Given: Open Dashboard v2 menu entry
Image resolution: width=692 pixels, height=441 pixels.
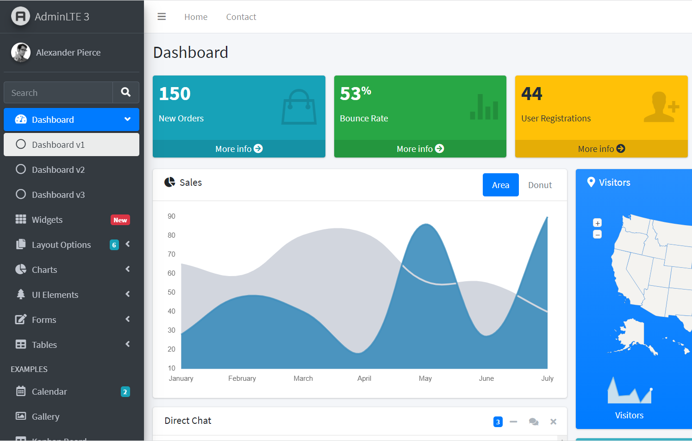Looking at the screenshot, I should pos(71,170).
